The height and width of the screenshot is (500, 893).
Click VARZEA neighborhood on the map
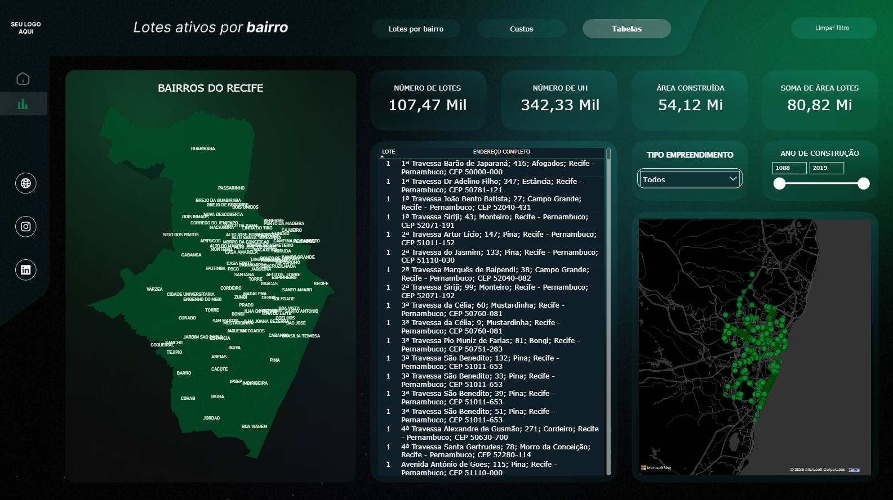pos(154,289)
